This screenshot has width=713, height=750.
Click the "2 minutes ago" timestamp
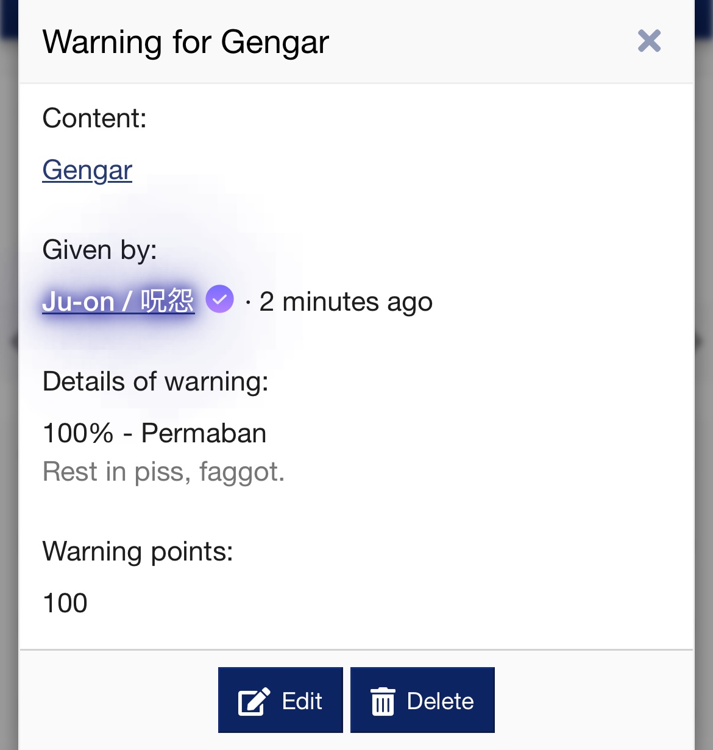346,302
